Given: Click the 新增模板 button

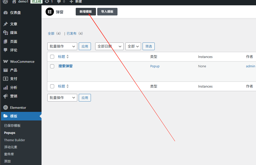Looking at the screenshot, I should click(x=86, y=12).
